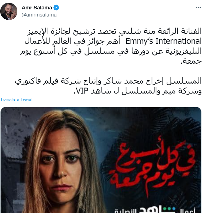This screenshot has height=213, width=207.
Task: Click the Amr Salama display name
Action: (37, 8)
